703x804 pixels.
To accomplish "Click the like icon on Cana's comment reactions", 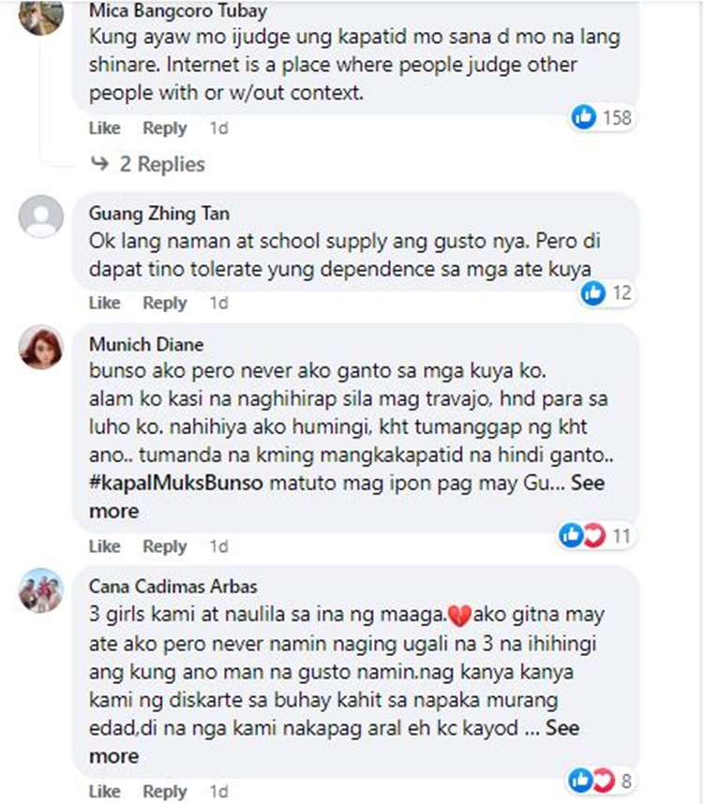I will (581, 781).
